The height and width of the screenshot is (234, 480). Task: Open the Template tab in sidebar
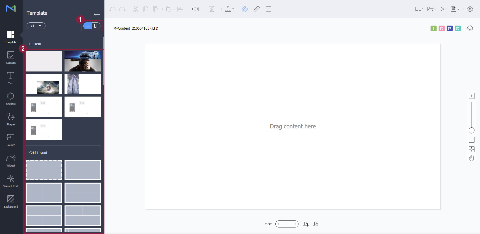[x=11, y=37]
